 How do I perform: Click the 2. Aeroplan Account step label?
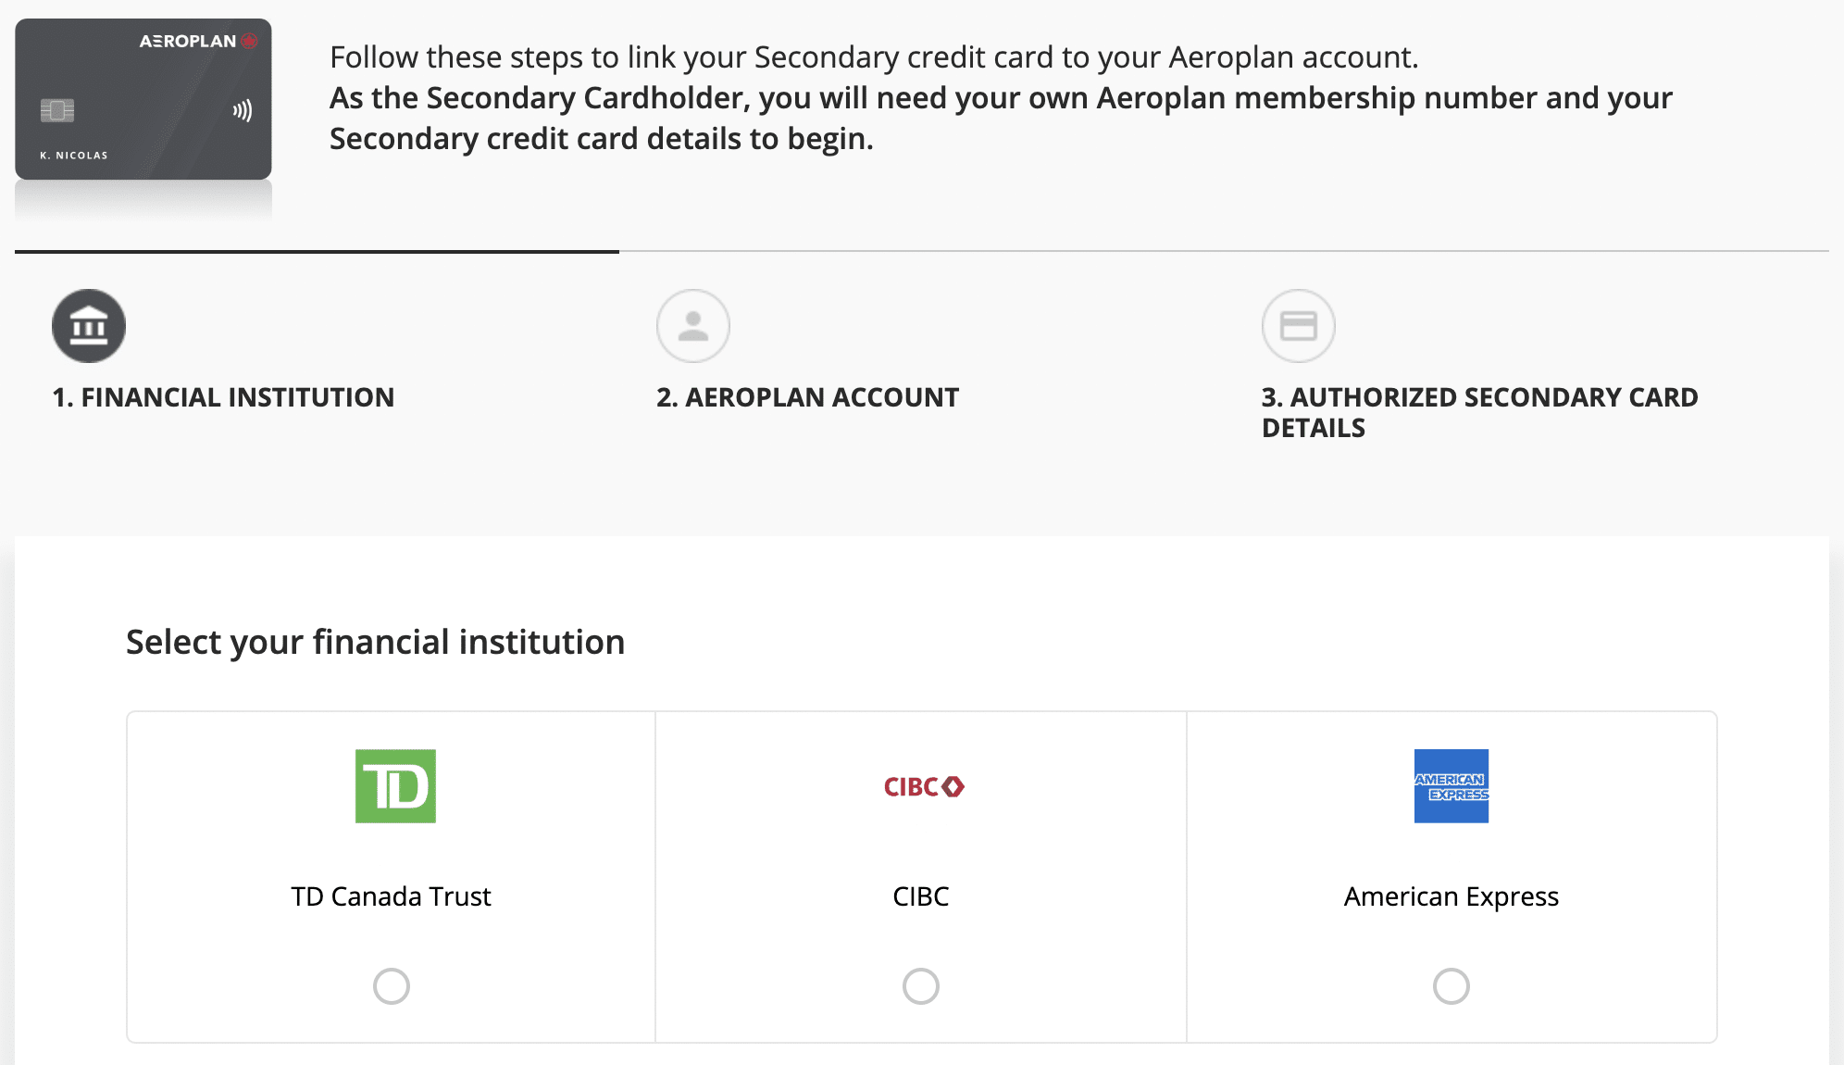[x=807, y=397]
